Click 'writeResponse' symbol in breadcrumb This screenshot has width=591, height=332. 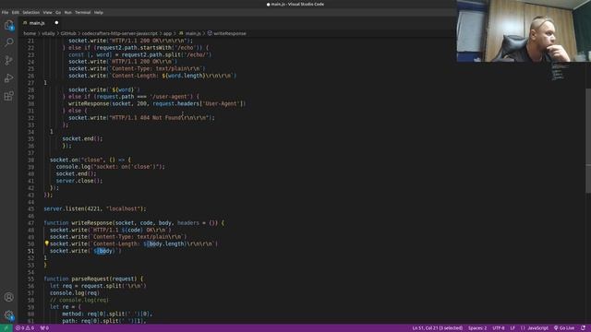click(x=230, y=33)
